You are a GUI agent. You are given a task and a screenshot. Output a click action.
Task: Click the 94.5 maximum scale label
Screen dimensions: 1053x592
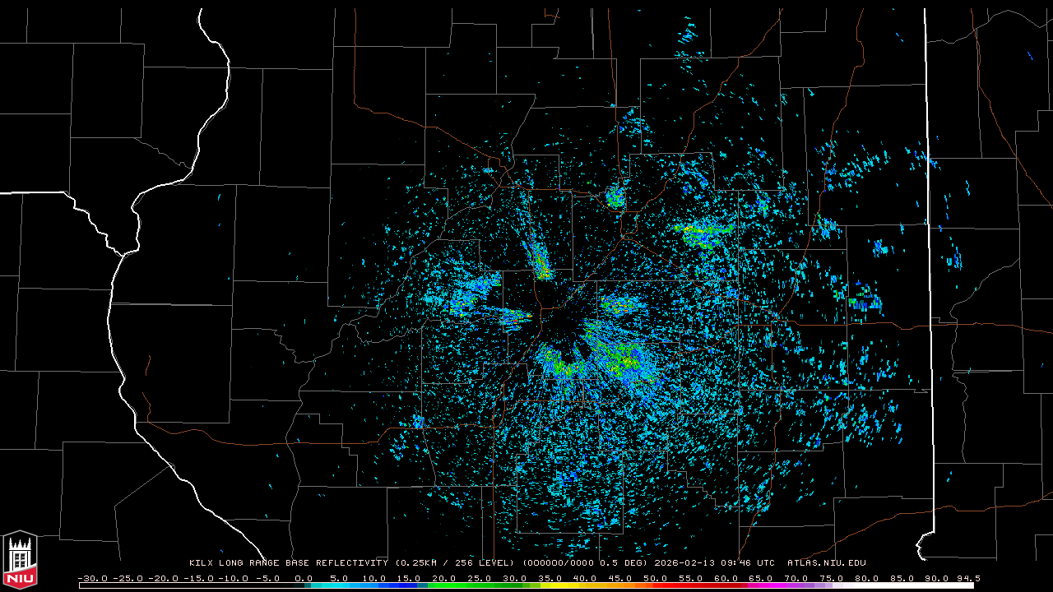tap(967, 578)
